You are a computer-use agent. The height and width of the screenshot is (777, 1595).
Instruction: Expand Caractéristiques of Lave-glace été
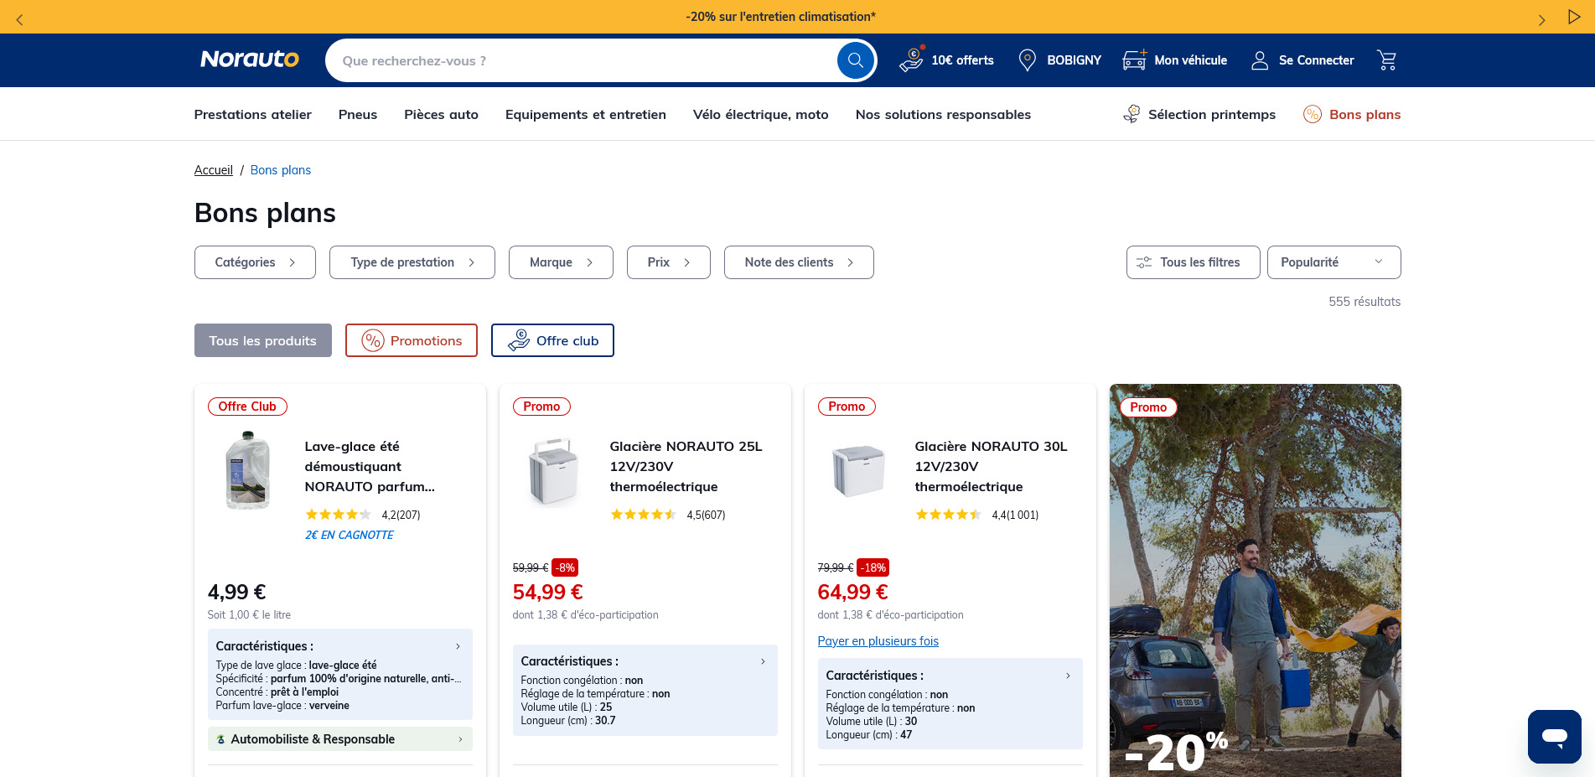[x=340, y=646]
